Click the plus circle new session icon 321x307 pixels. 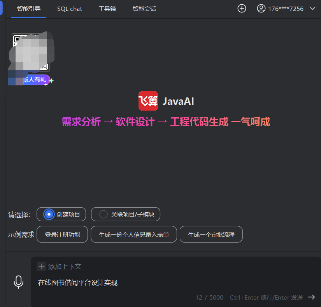pos(242,9)
